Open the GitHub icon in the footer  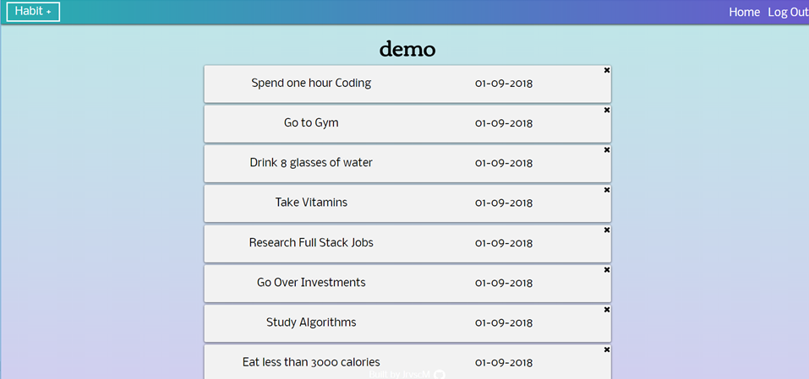point(440,374)
